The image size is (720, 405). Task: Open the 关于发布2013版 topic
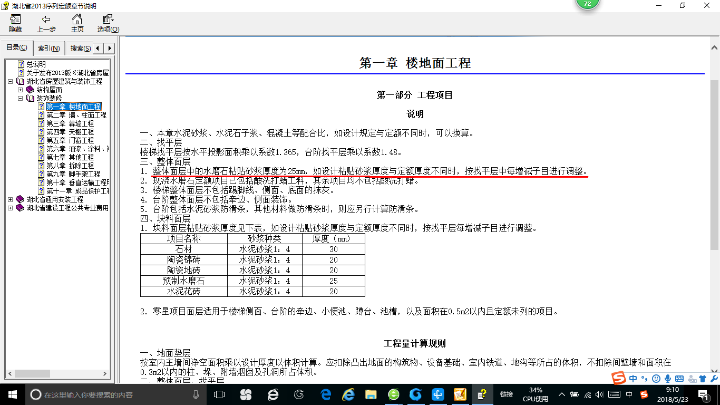pyautogui.click(x=67, y=73)
